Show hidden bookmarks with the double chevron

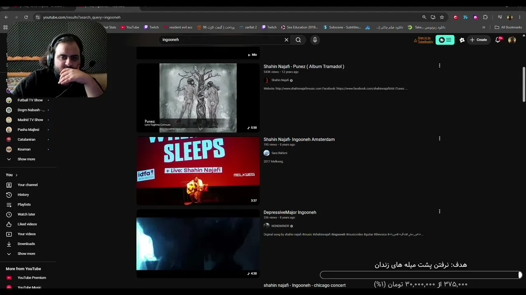[x=484, y=27]
